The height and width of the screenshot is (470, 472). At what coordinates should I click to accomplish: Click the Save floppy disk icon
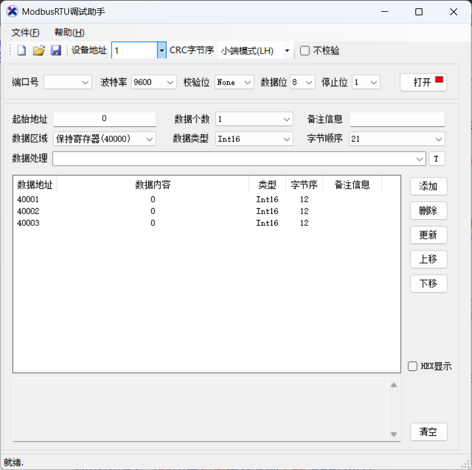tap(56, 50)
